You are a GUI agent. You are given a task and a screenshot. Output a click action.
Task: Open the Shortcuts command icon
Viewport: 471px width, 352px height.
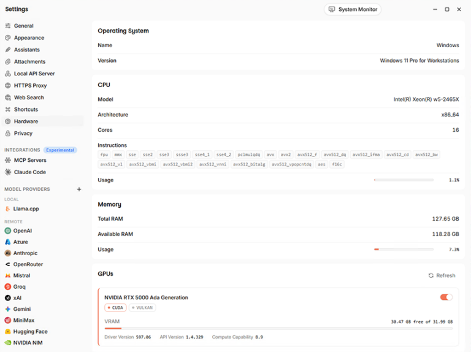tap(8, 109)
